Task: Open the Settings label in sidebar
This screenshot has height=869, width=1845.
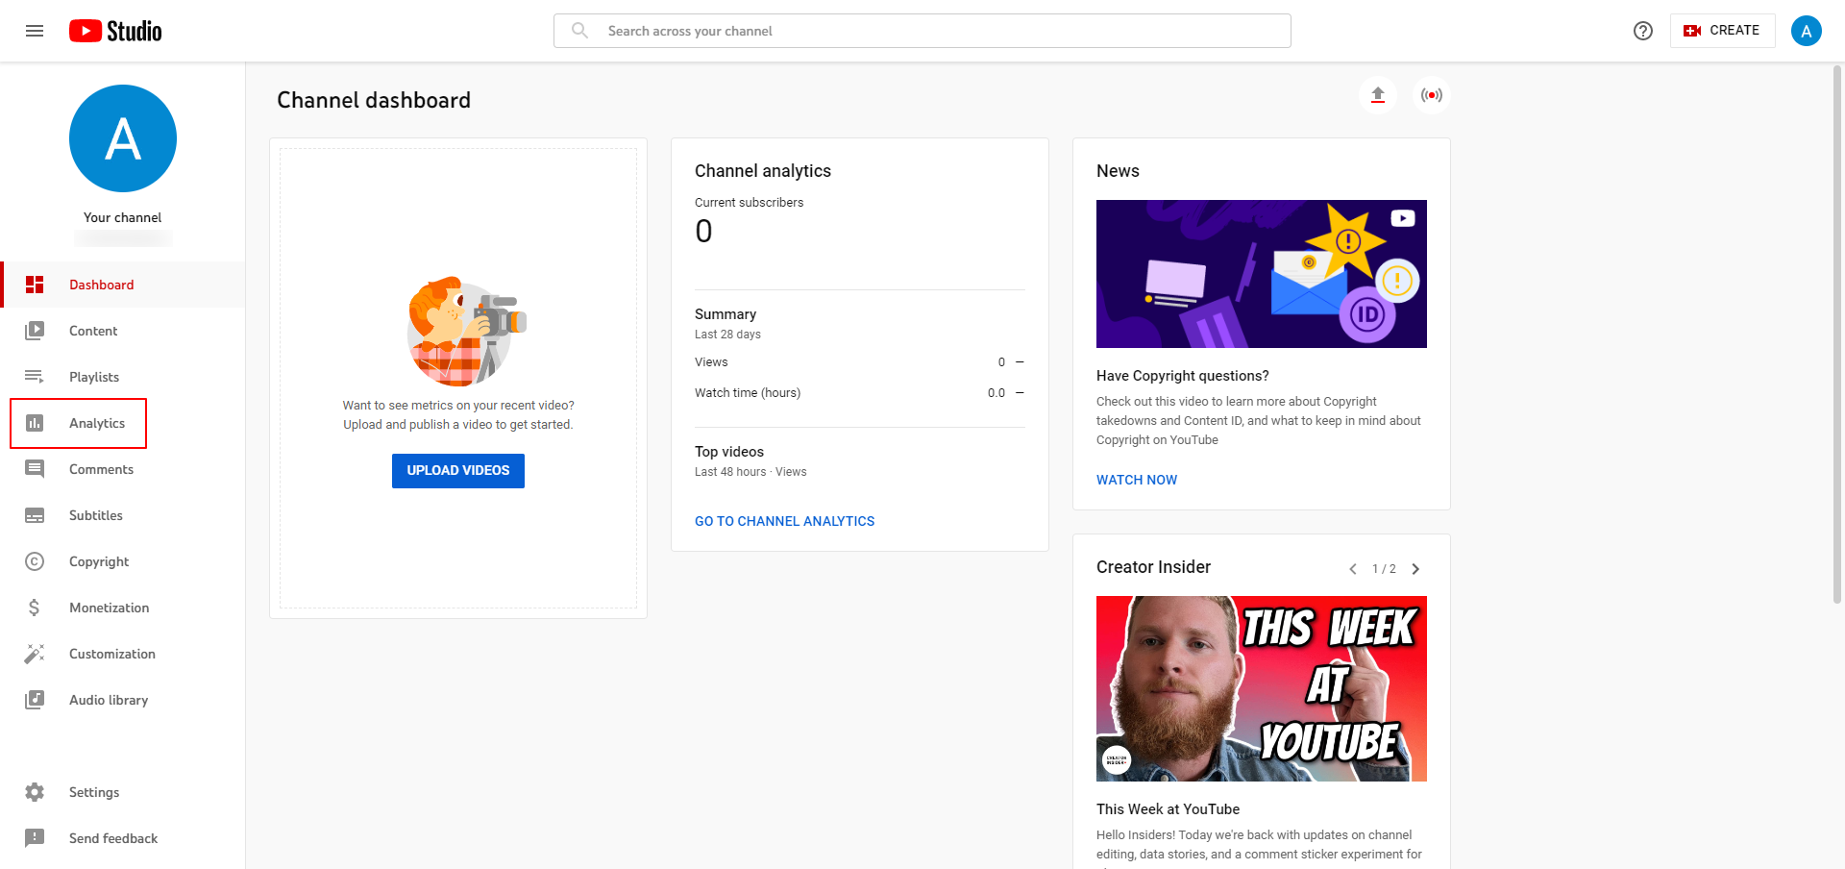Action: pyautogui.click(x=94, y=792)
